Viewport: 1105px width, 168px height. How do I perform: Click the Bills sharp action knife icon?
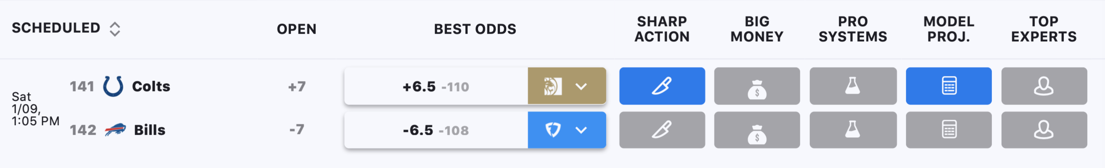(x=662, y=130)
